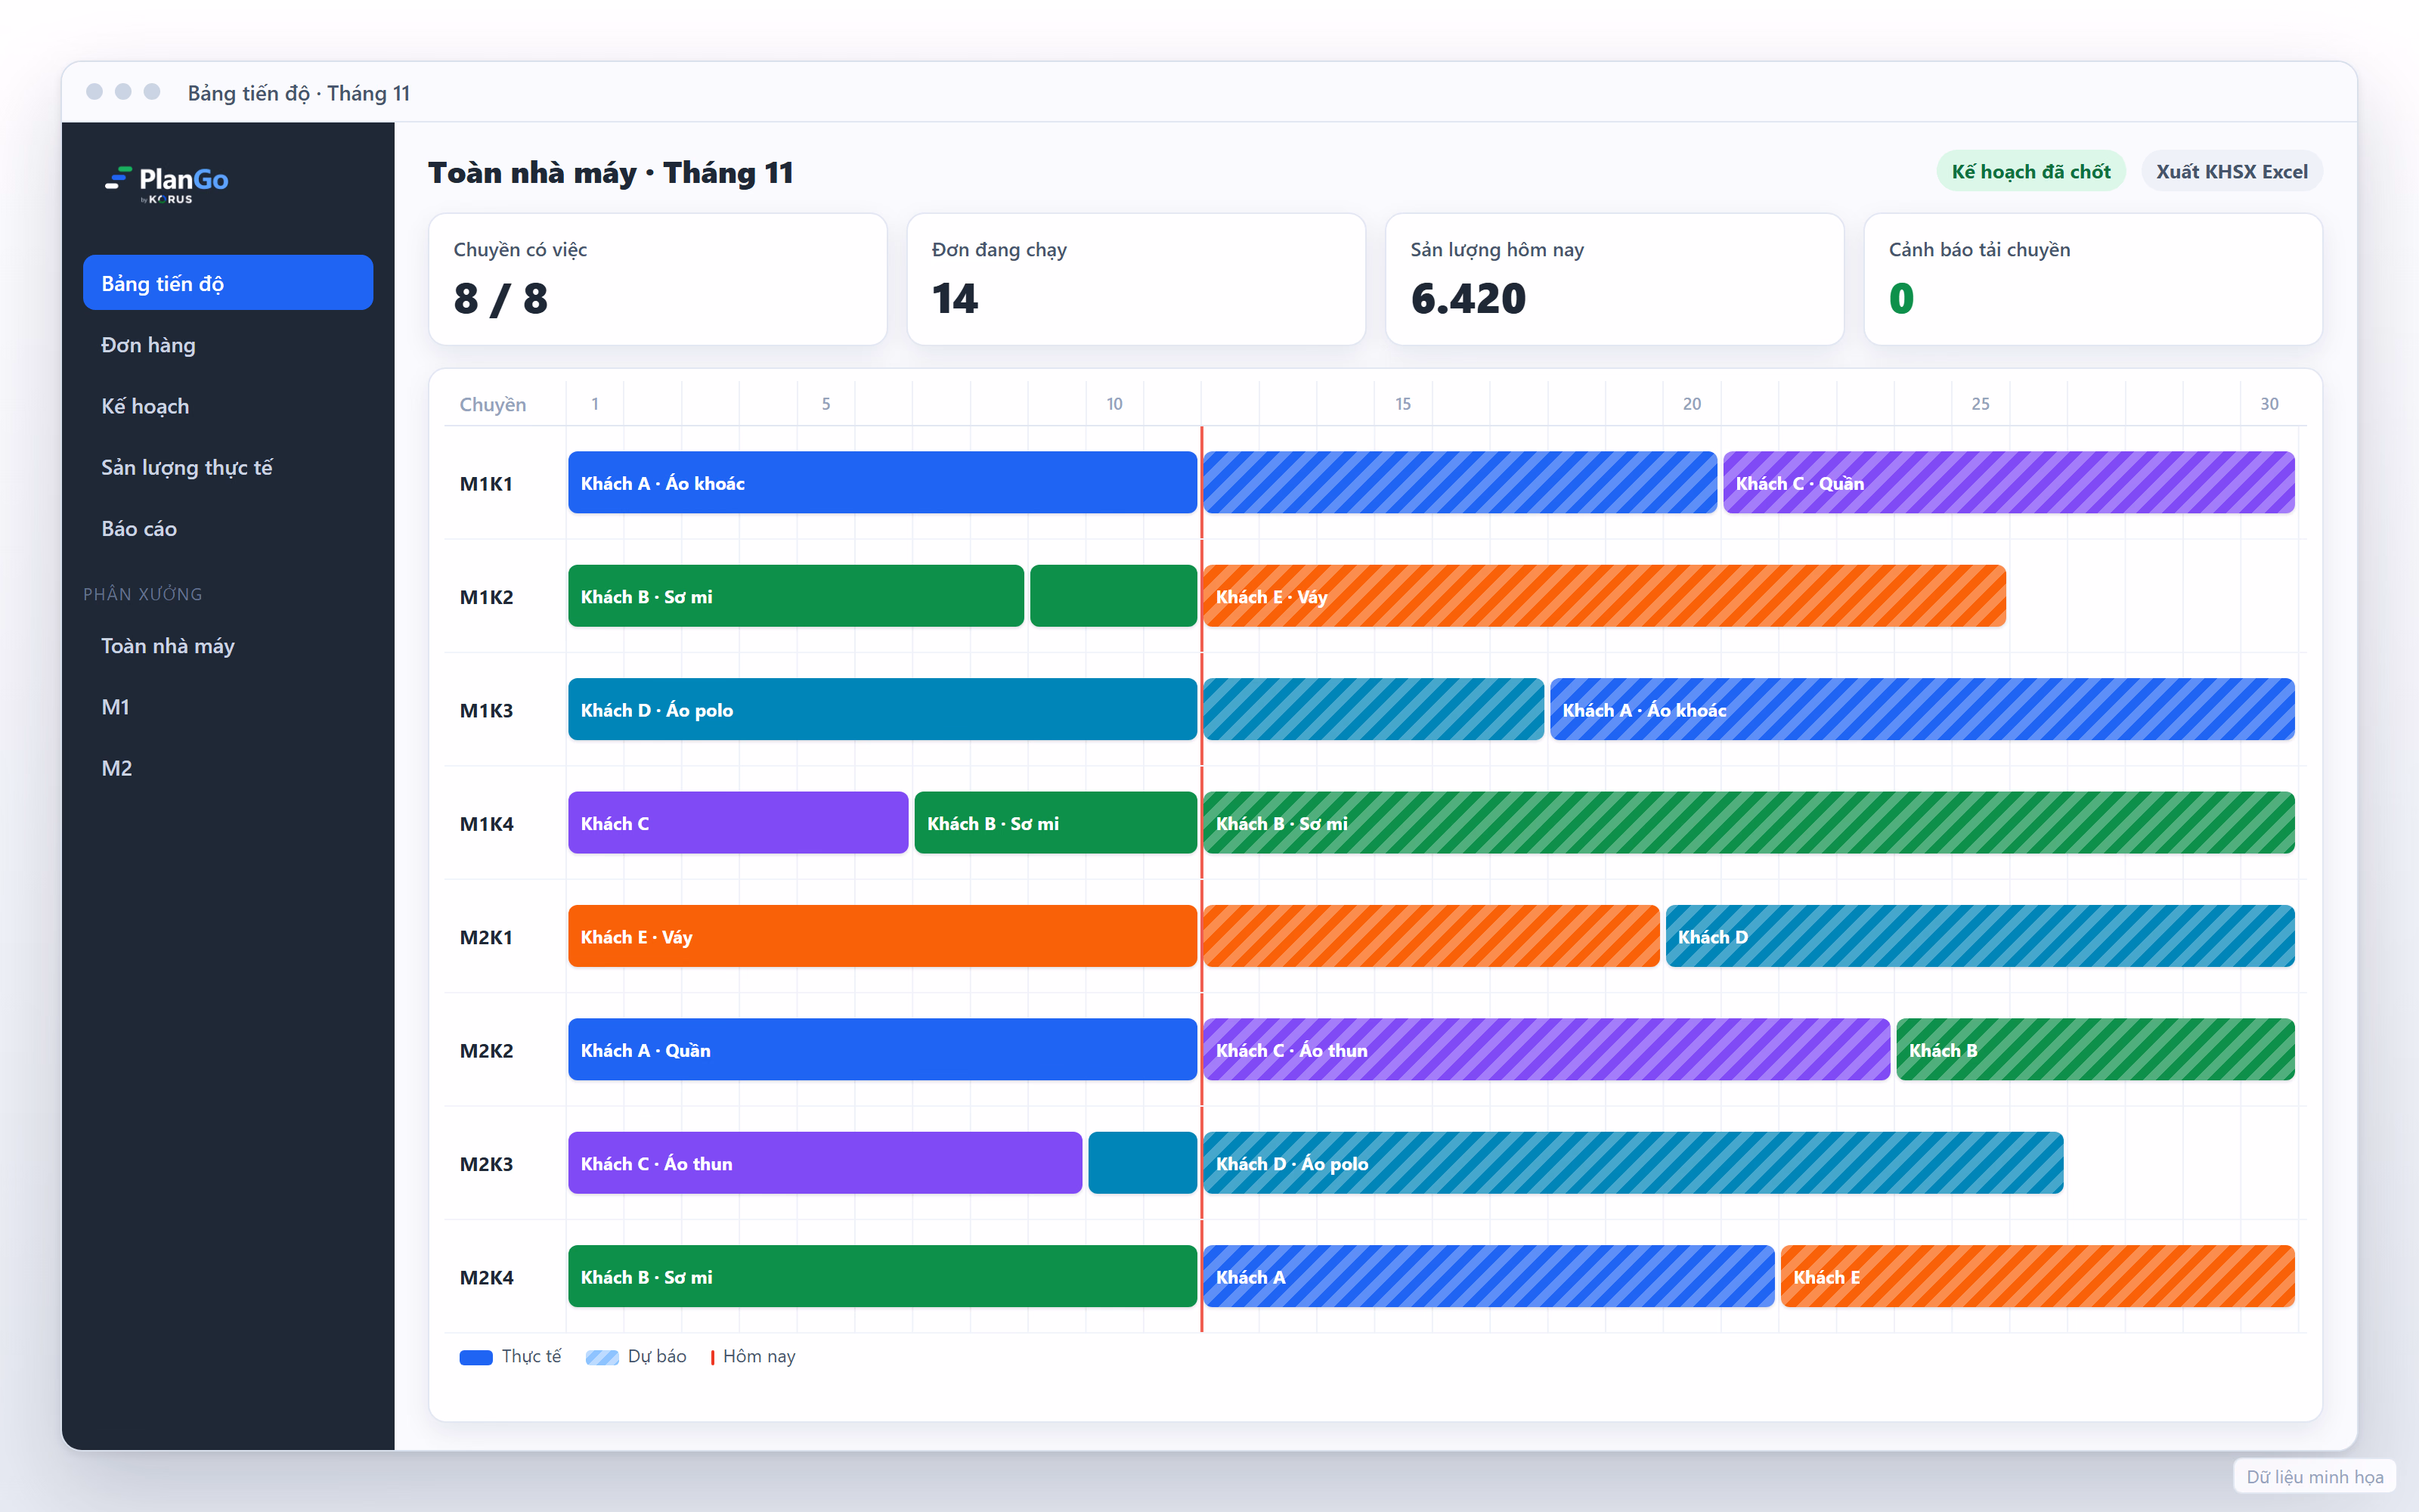The width and height of the screenshot is (2419, 1512).
Task: Open the Chuyền có việc card
Action: (658, 279)
